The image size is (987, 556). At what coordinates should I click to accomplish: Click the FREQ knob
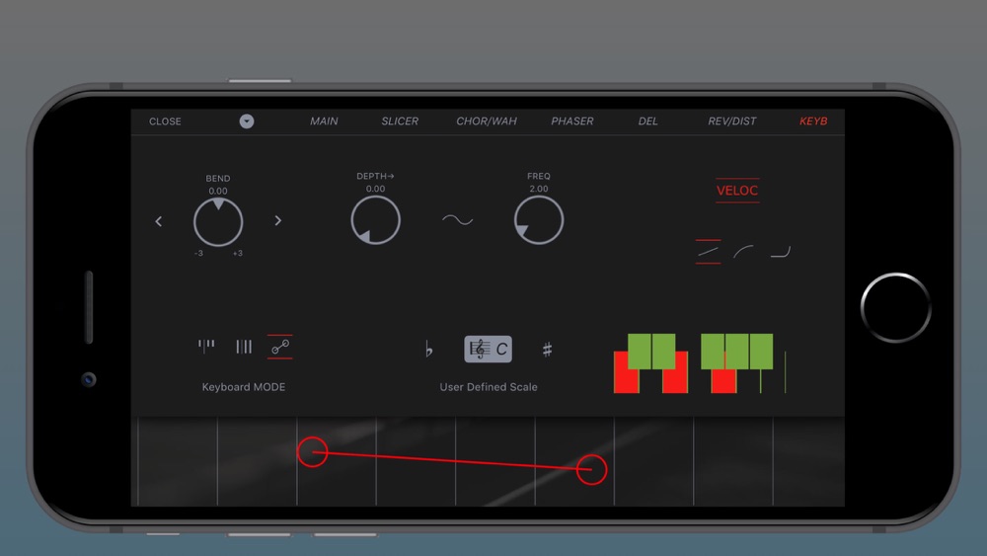[x=539, y=220]
